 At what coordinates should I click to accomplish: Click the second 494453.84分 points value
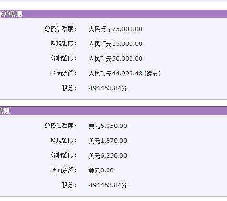pos(108,185)
